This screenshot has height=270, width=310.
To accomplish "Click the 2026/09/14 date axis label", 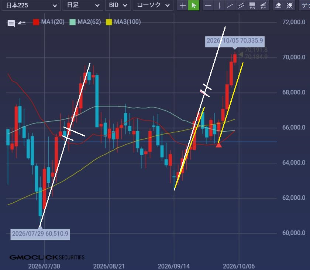I will 174,266.
